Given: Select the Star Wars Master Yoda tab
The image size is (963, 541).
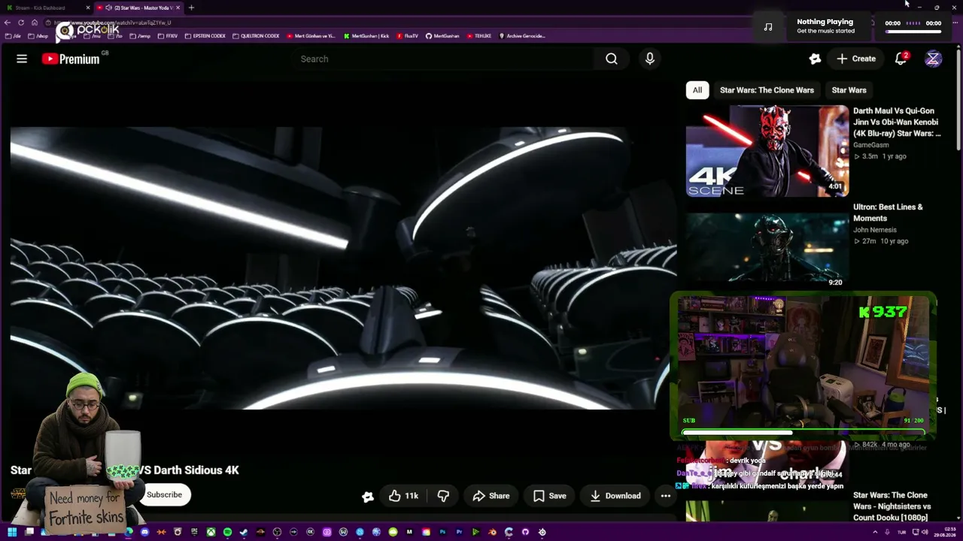Looking at the screenshot, I should tap(138, 8).
